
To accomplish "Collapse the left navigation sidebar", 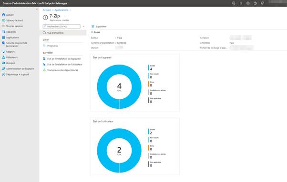I will pos(37,9).
